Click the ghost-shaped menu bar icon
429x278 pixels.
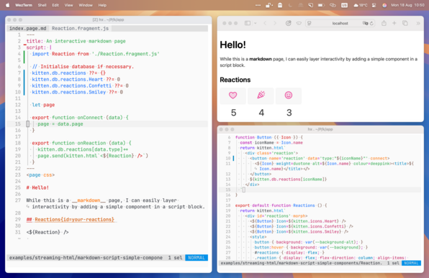coord(280,5)
